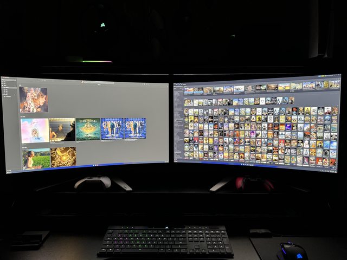The width and height of the screenshot is (347, 260).
Task: Click the now-playing icon in left window header
Action: pyautogui.click(x=82, y=82)
